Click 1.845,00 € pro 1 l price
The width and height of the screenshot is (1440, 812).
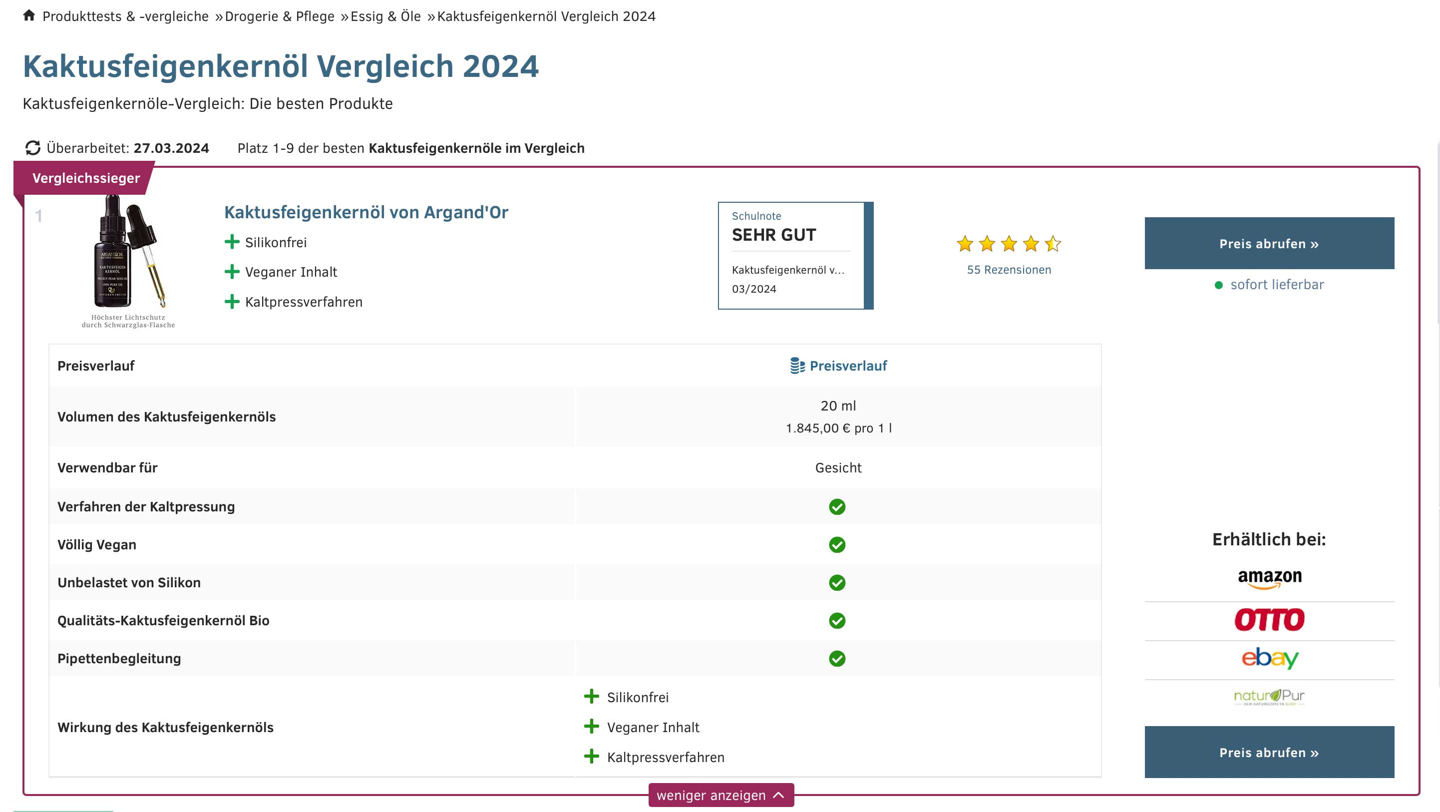pos(838,428)
